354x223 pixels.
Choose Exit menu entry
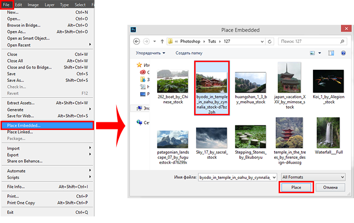(47, 212)
